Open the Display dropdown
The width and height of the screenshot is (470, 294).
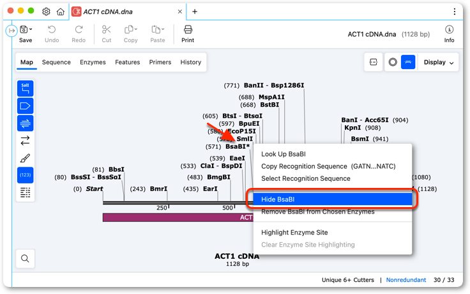pyautogui.click(x=439, y=62)
